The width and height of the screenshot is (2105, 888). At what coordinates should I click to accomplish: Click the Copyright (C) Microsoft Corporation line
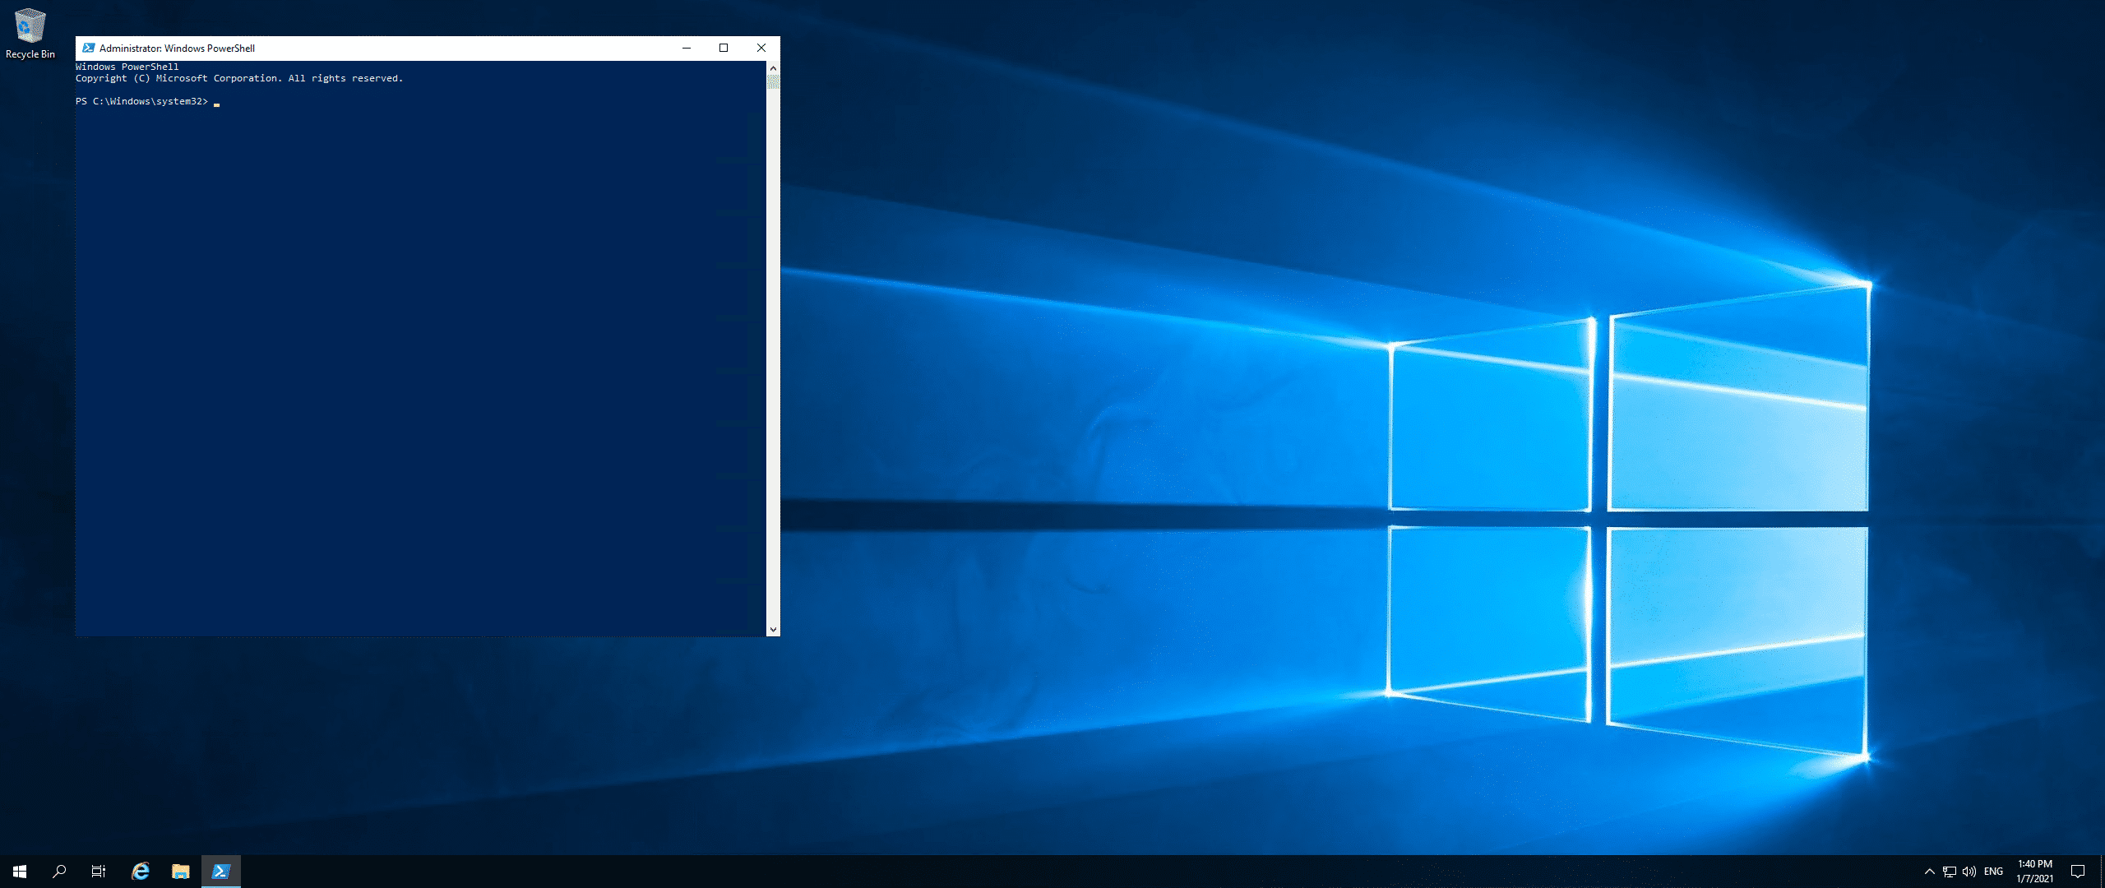(x=239, y=79)
